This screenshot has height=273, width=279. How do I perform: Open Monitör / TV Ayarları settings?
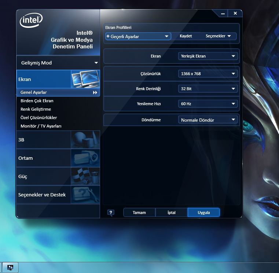coord(41,126)
